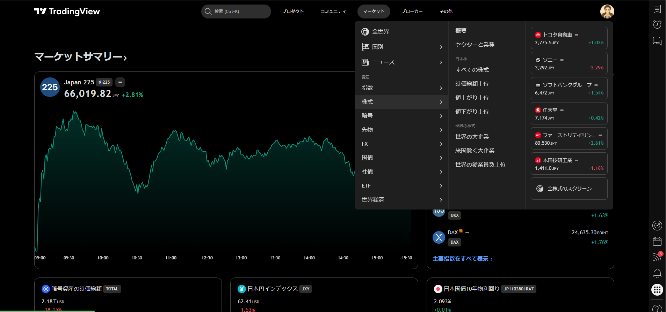Expand the ETF submenu
The width and height of the screenshot is (666, 312).
[x=441, y=185]
